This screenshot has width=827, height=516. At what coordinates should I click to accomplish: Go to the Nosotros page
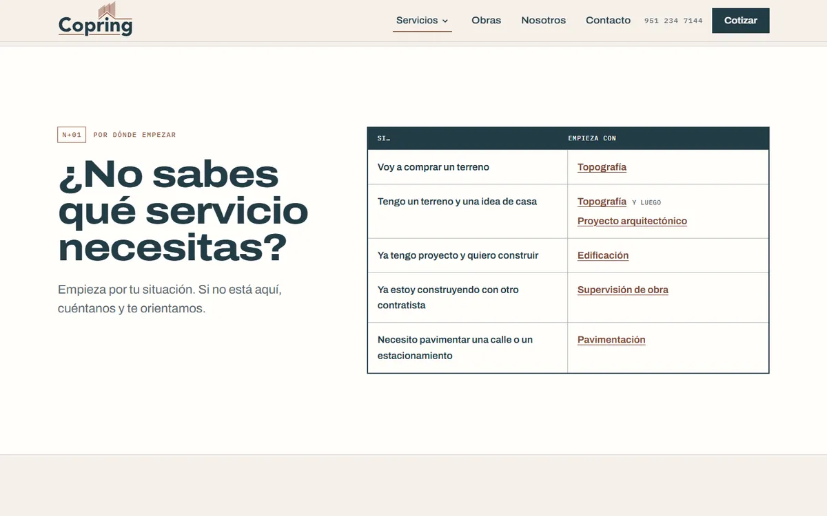[x=544, y=21]
